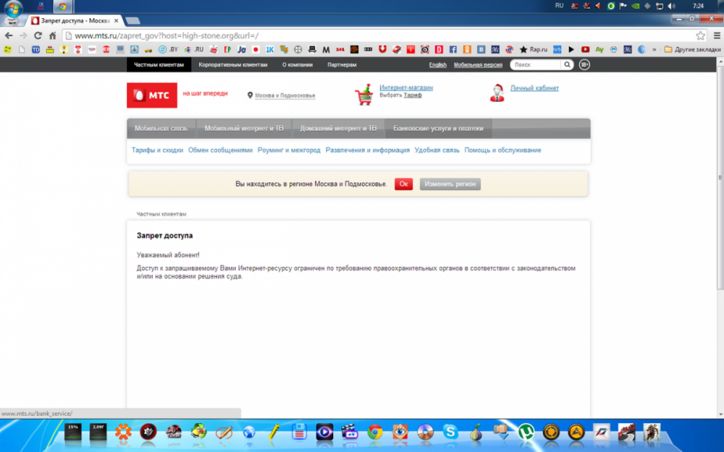Open the Банковские услуги и платежи tab

click(438, 128)
